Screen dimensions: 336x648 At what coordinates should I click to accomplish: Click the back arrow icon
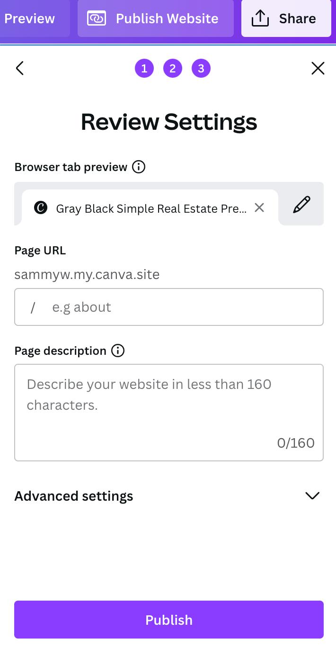[20, 68]
